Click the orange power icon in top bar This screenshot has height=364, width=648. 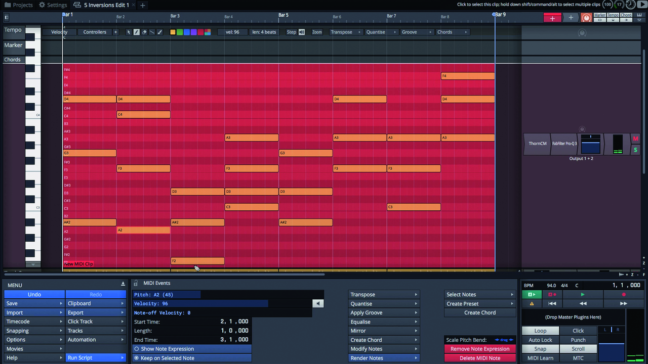click(586, 18)
